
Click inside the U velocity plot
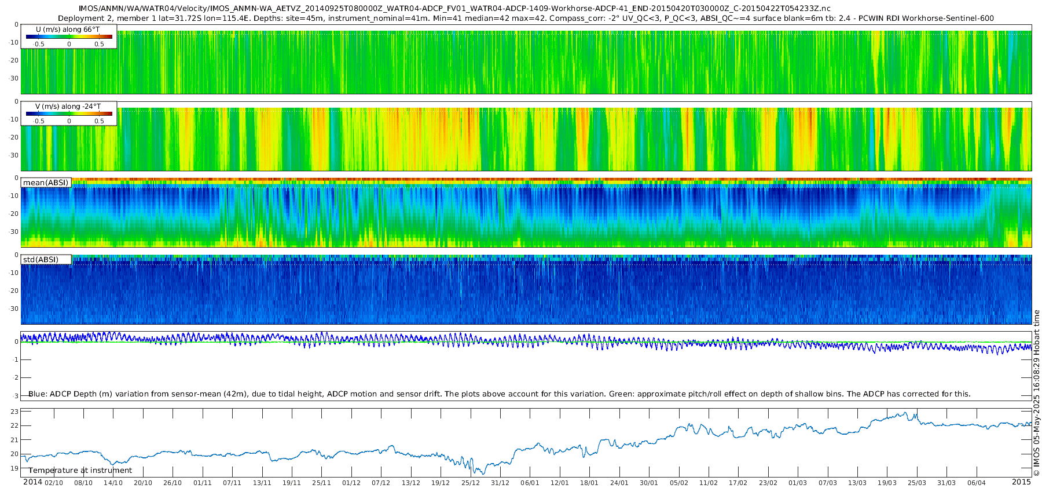[521, 64]
